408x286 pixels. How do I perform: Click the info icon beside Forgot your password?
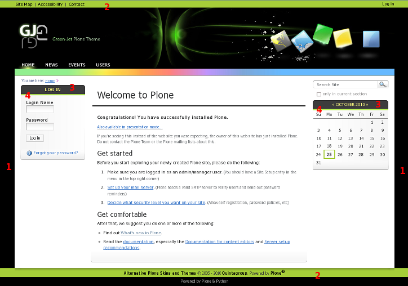click(29, 153)
